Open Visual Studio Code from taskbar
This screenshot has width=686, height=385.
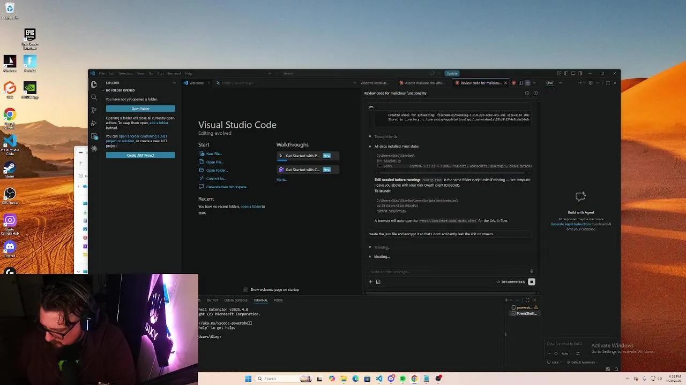[x=379, y=379]
